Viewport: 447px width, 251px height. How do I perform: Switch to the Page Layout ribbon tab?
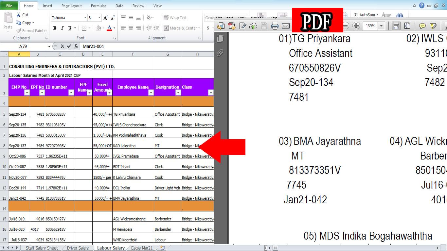pyautogui.click(x=71, y=6)
